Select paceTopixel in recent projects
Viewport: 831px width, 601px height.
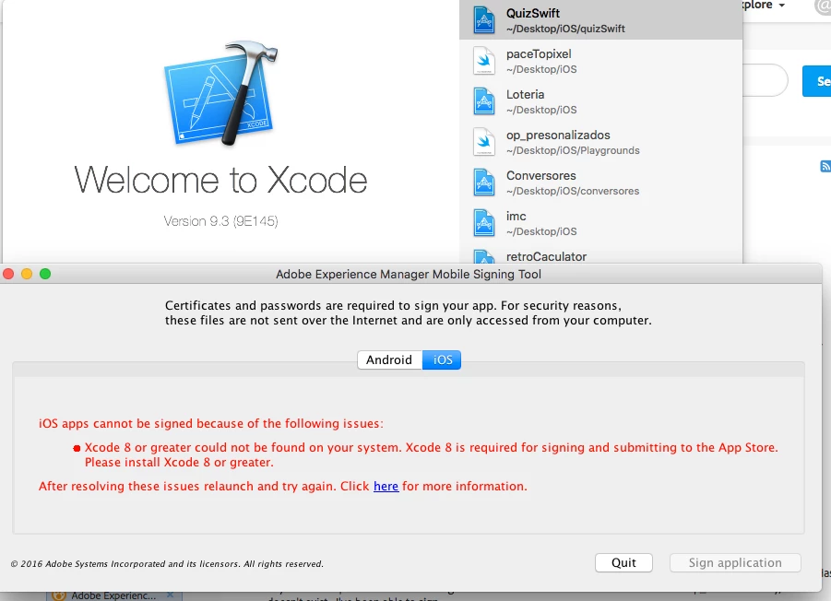click(601, 61)
